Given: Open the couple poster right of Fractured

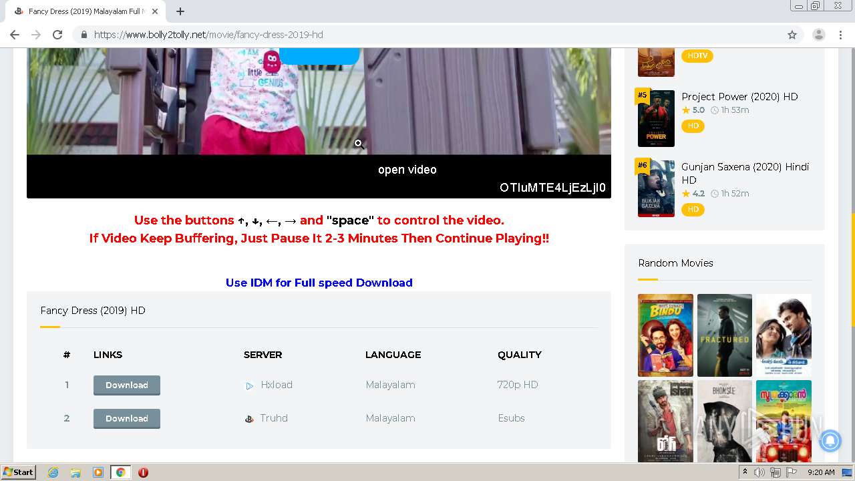Looking at the screenshot, I should [x=784, y=335].
